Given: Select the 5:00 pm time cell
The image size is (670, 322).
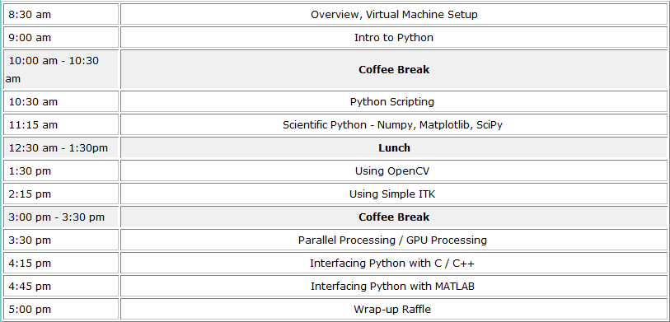Looking at the screenshot, I should pos(61,309).
